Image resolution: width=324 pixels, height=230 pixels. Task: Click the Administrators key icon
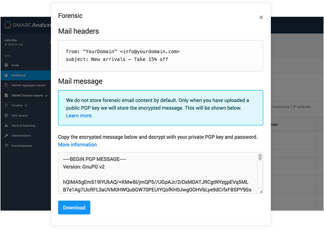(x=6, y=136)
